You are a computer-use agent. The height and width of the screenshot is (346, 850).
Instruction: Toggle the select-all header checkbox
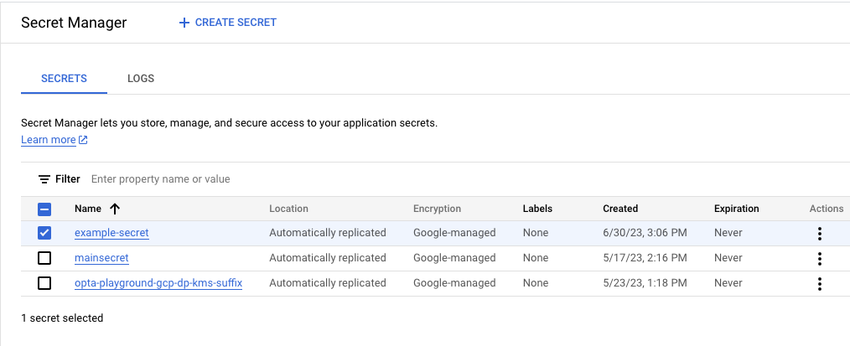(x=45, y=209)
